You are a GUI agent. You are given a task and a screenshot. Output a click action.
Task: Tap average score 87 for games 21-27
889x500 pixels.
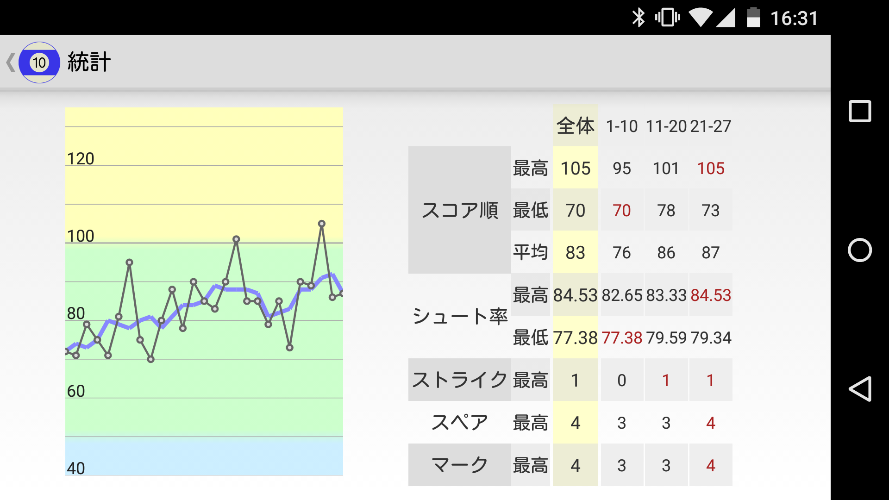[x=711, y=252]
